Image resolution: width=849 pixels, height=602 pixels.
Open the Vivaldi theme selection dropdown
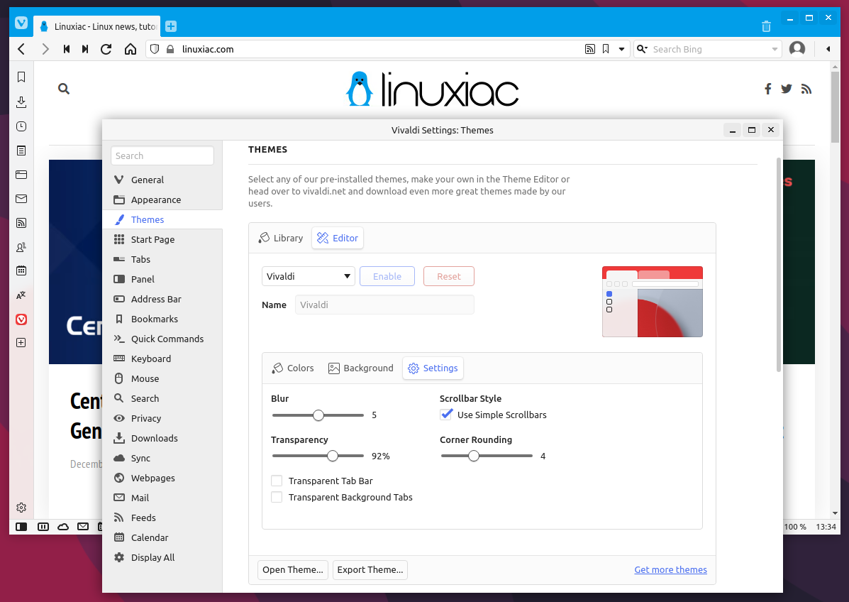point(309,276)
